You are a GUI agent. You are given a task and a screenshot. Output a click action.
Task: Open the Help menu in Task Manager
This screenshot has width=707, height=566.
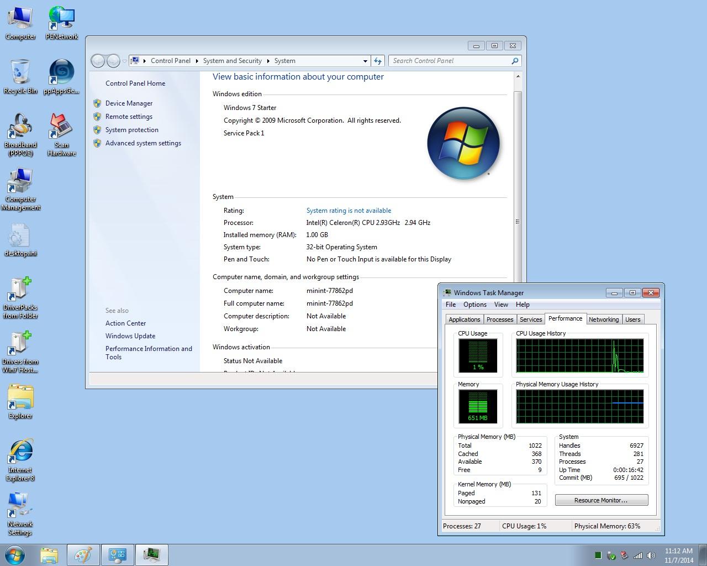pyautogui.click(x=523, y=305)
